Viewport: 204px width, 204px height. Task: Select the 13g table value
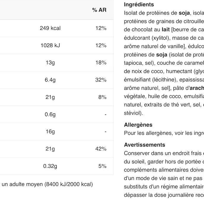50,63
